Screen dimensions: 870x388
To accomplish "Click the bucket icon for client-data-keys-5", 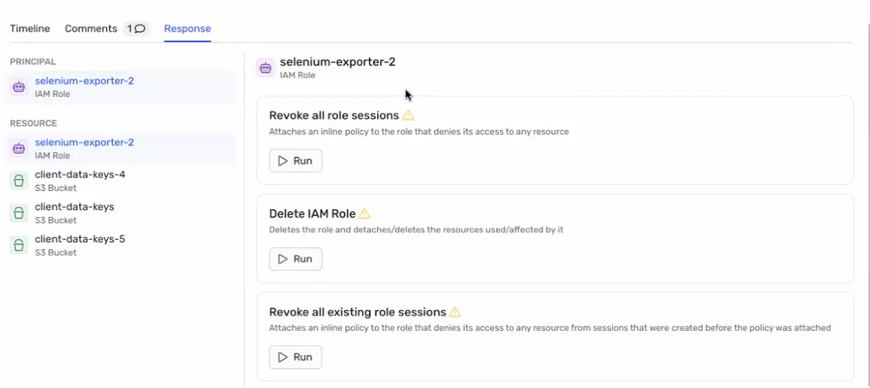I will point(19,245).
